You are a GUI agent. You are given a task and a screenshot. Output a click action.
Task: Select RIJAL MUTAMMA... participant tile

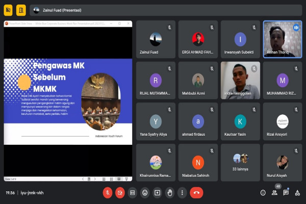[x=156, y=81]
